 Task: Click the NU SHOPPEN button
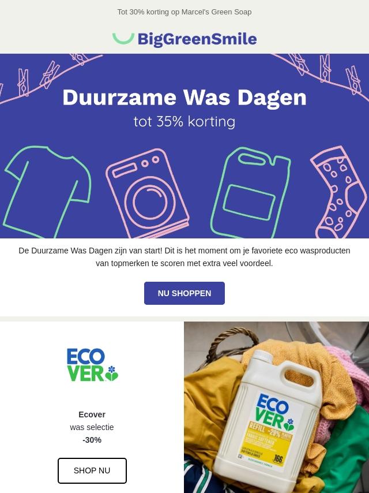(x=184, y=293)
